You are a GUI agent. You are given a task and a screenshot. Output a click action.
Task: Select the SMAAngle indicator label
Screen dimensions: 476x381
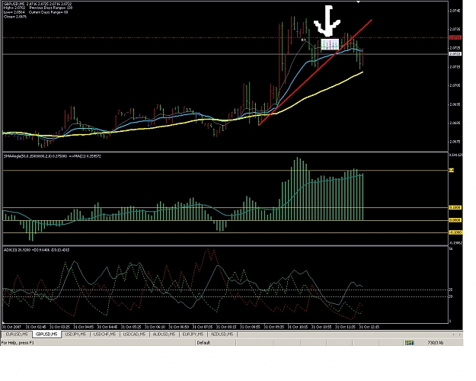point(53,156)
